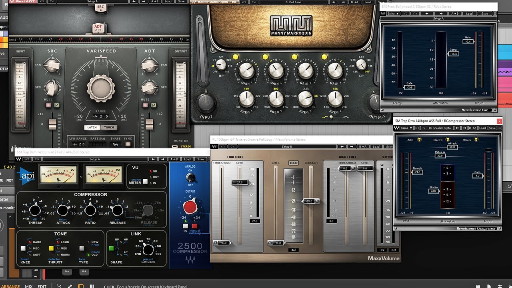Click the API-2500 Release knob
The width and height of the screenshot is (512, 288).
click(x=118, y=210)
